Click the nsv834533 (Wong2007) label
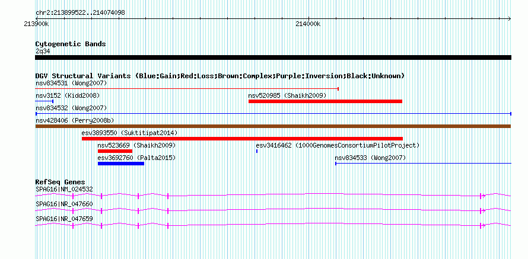Image resolution: width=528 pixels, height=259 pixels. point(370,158)
